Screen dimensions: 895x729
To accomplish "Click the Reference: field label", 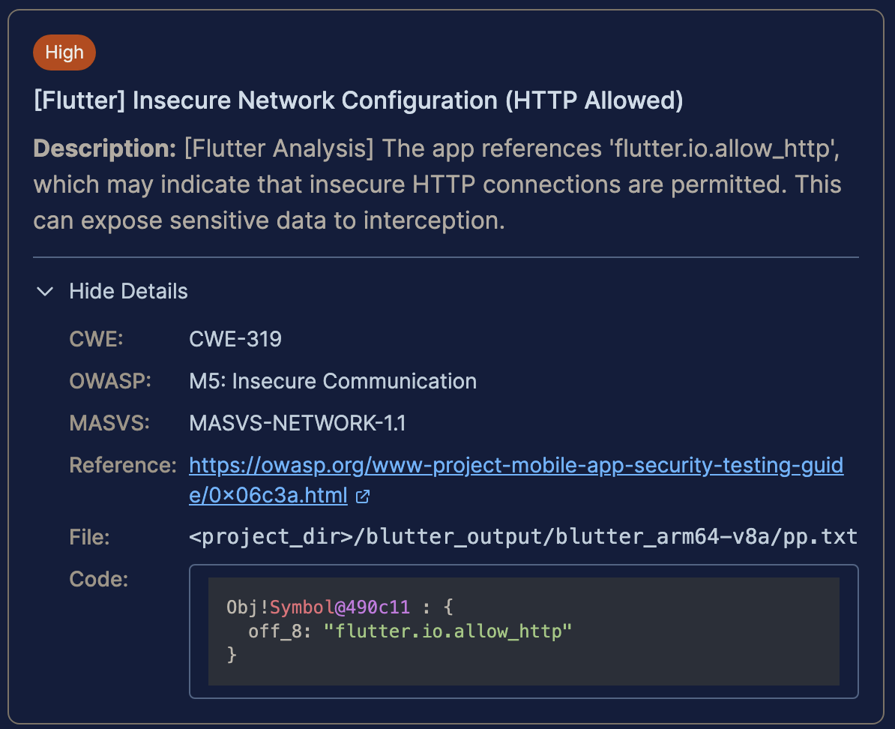I will pos(123,465).
